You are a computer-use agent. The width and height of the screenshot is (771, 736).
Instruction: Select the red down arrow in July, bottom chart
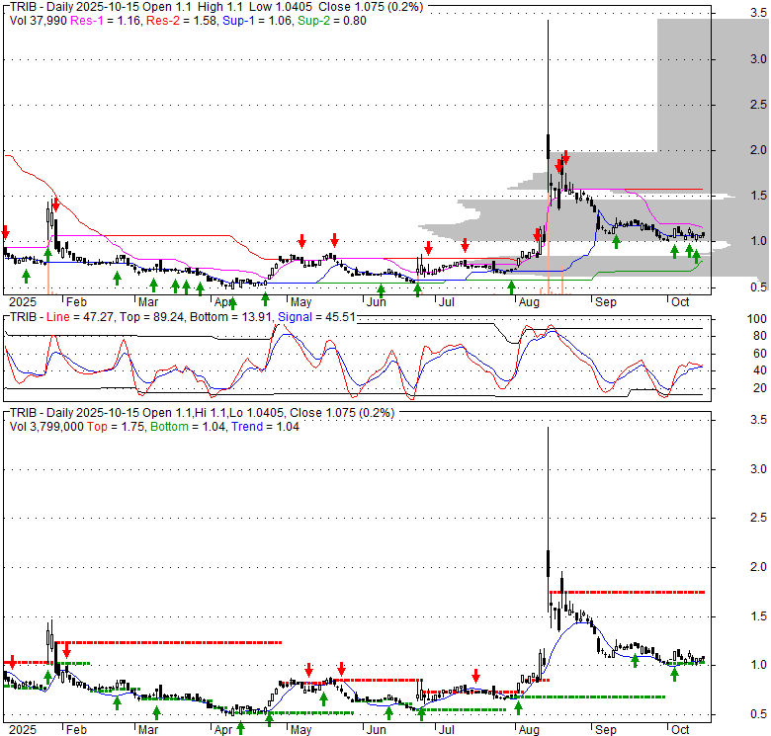click(x=475, y=676)
